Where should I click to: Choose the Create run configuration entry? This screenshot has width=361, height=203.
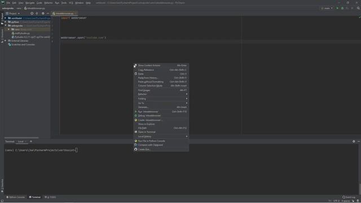click(x=161, y=120)
